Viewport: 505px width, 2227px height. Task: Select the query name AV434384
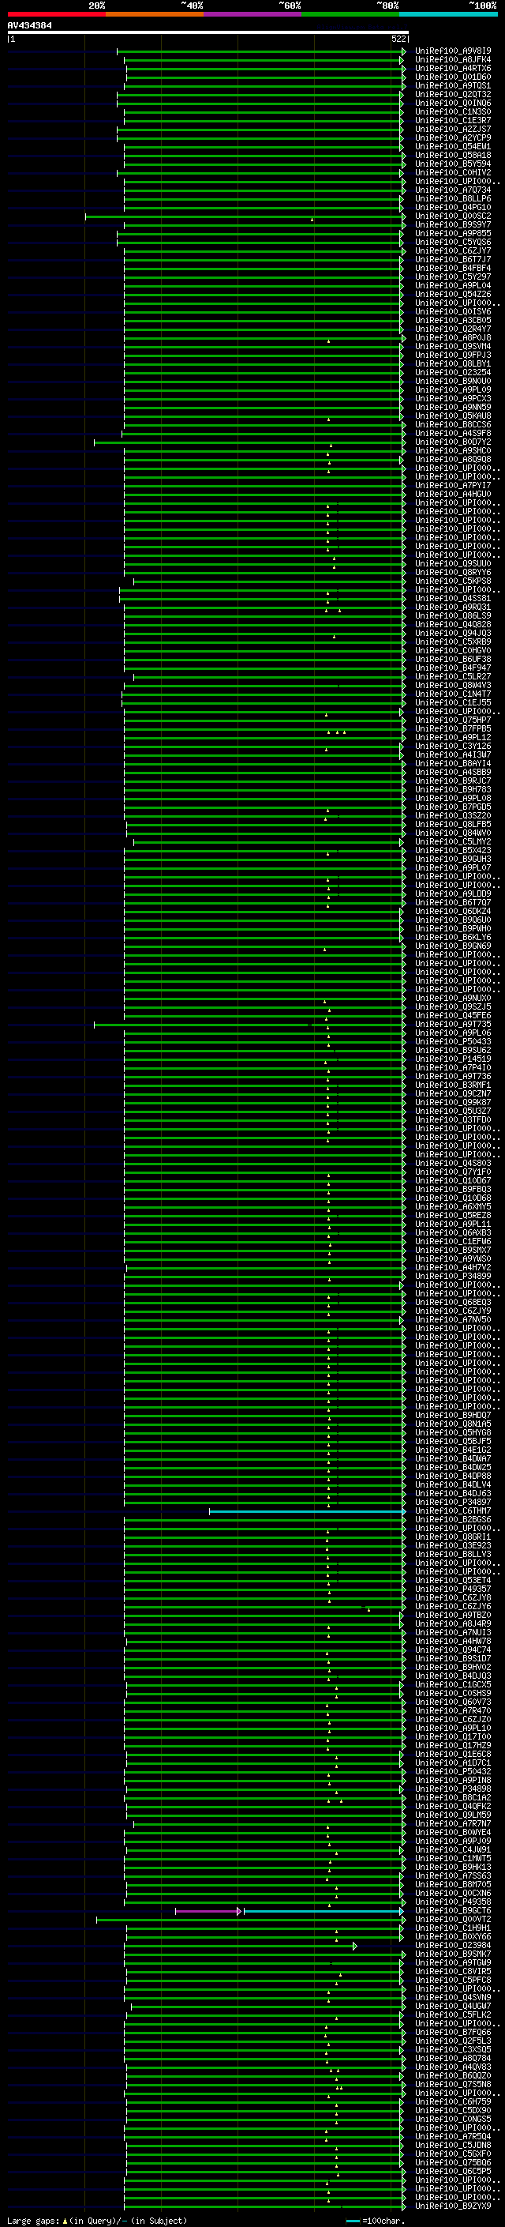click(x=29, y=25)
